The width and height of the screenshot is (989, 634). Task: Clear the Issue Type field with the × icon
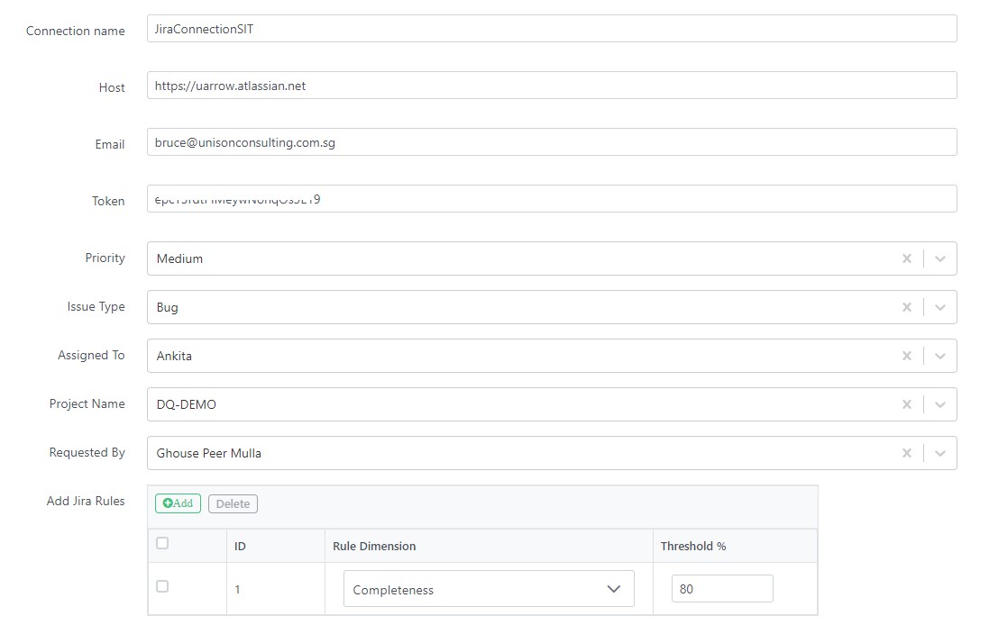click(907, 307)
